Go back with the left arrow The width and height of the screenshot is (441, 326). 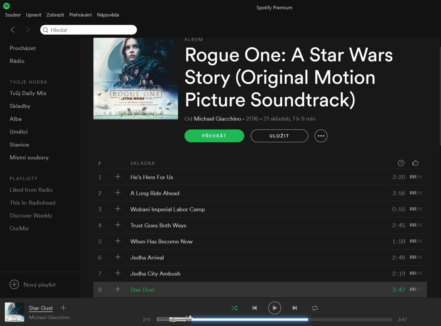tap(12, 30)
